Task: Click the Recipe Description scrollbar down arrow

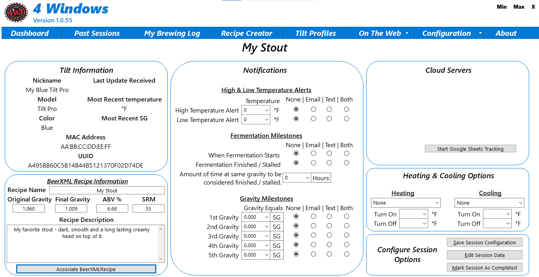Action: pos(161,259)
